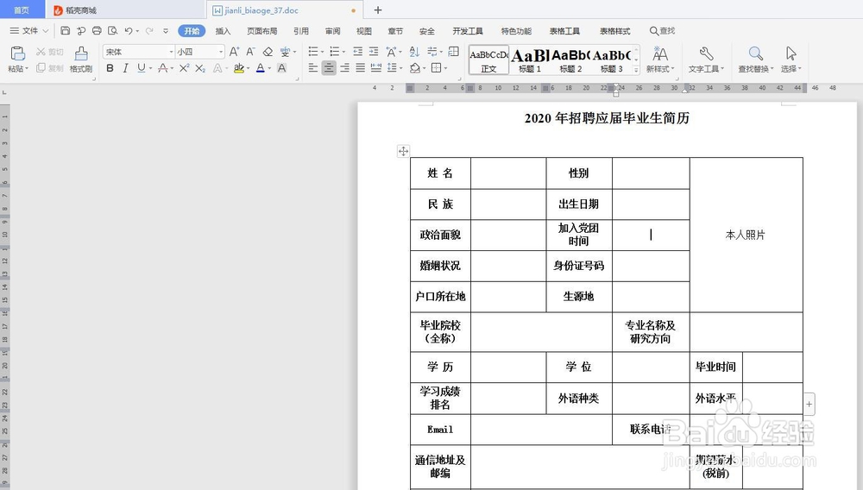Click the sort A-Z icon
Screen dimensions: 863x490
(414, 52)
